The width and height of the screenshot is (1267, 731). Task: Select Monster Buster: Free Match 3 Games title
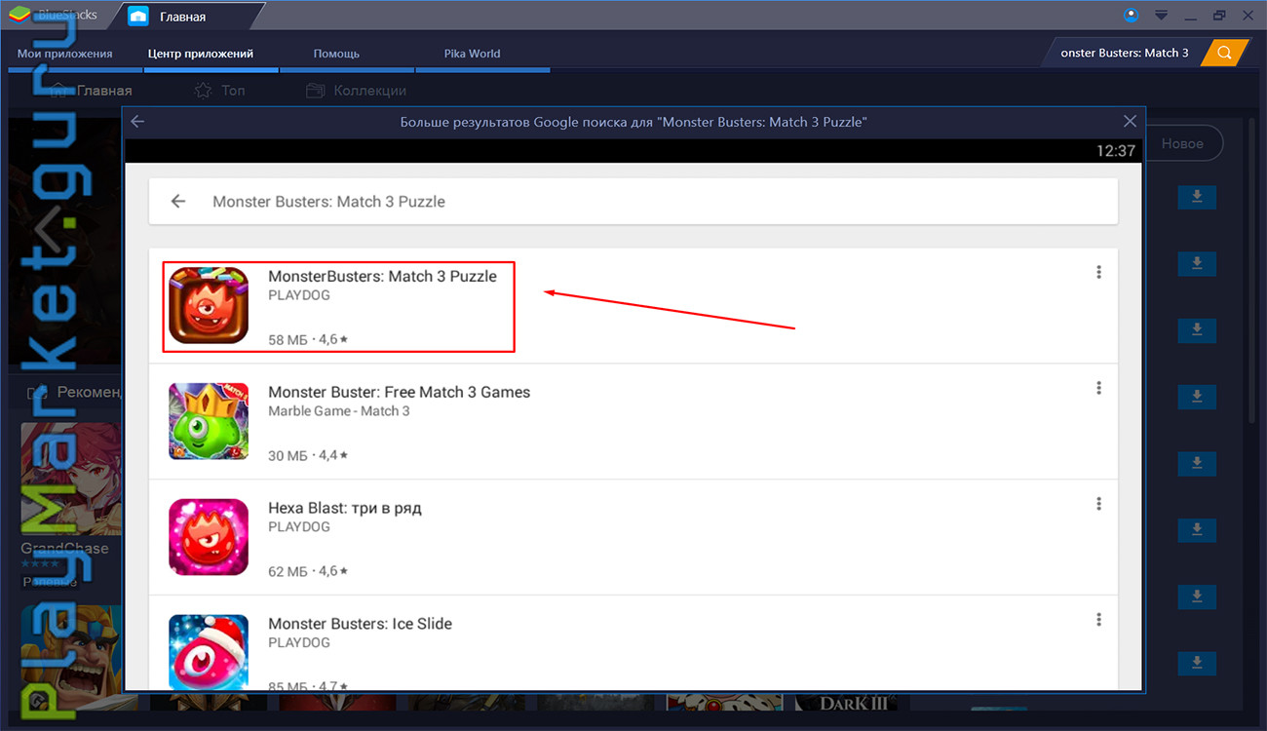click(399, 392)
